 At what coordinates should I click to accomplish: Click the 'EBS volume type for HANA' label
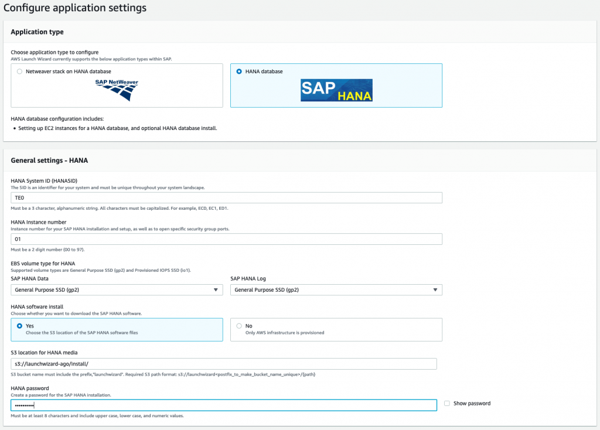pos(43,264)
